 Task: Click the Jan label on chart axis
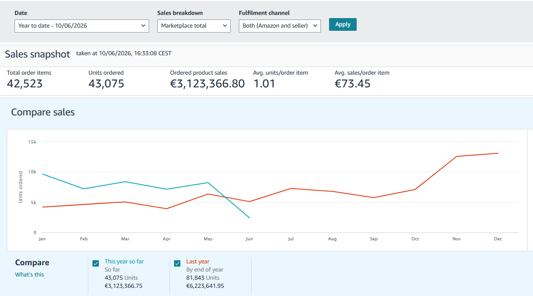(x=42, y=239)
